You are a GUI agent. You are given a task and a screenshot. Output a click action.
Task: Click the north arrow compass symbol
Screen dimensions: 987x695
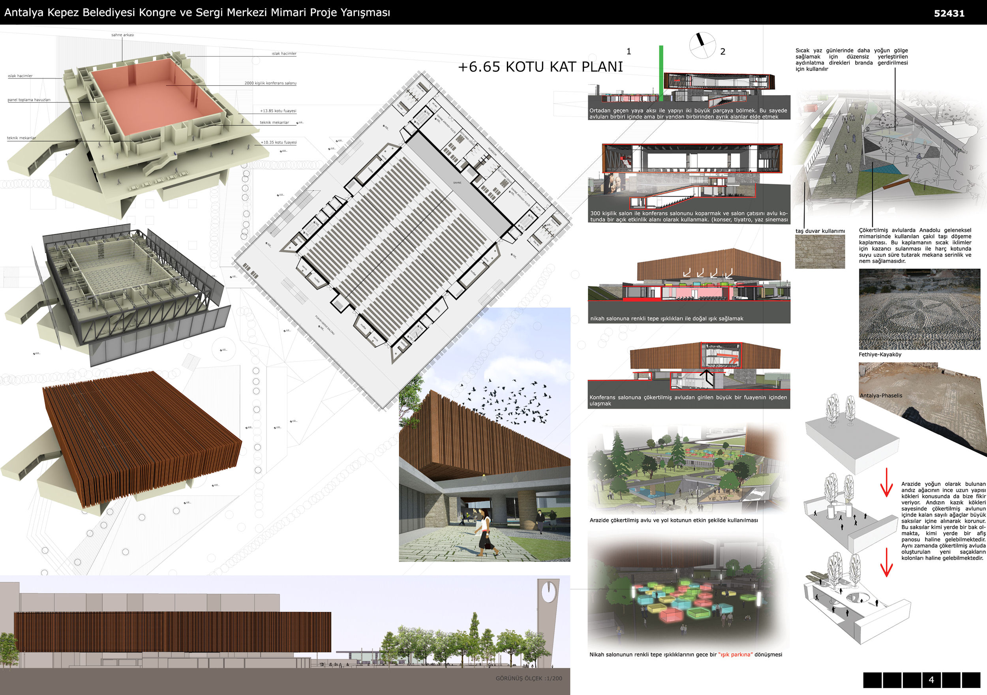pyautogui.click(x=702, y=45)
